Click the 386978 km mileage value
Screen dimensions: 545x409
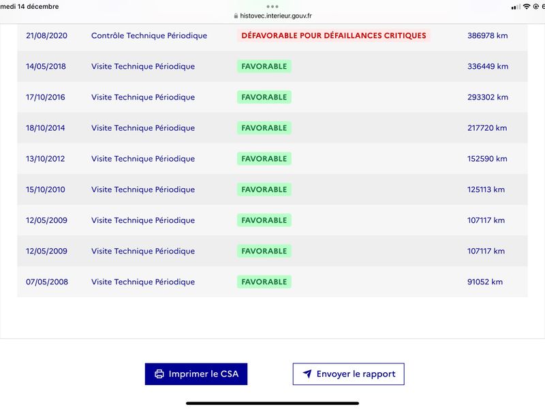coord(487,35)
